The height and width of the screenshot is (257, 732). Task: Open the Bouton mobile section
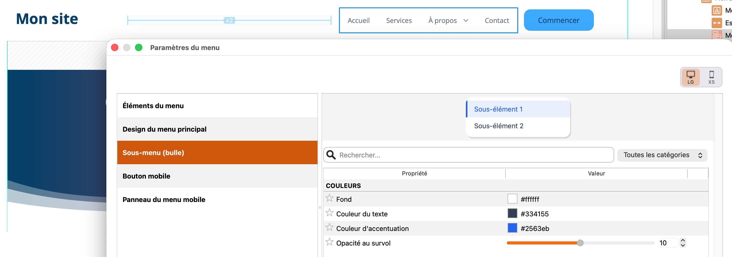pos(217,176)
